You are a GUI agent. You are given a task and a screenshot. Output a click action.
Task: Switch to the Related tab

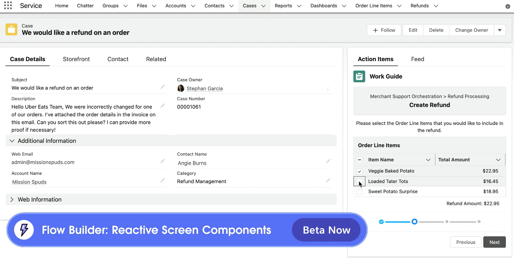[156, 59]
